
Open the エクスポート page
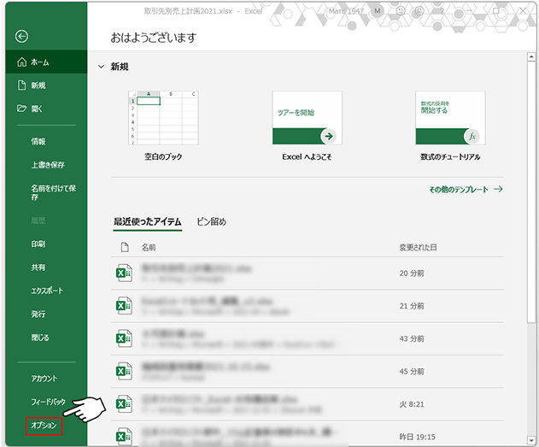[47, 291]
